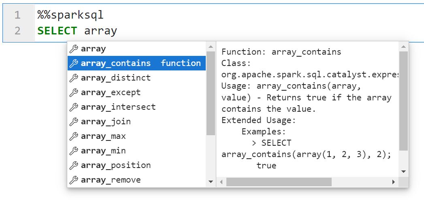Click the suggestion list scroll-up arrow

click(211, 47)
